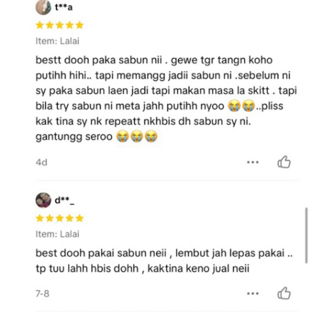Open t**a's profile picture
Viewport: 312px width, 312px height.
[x=43, y=7]
